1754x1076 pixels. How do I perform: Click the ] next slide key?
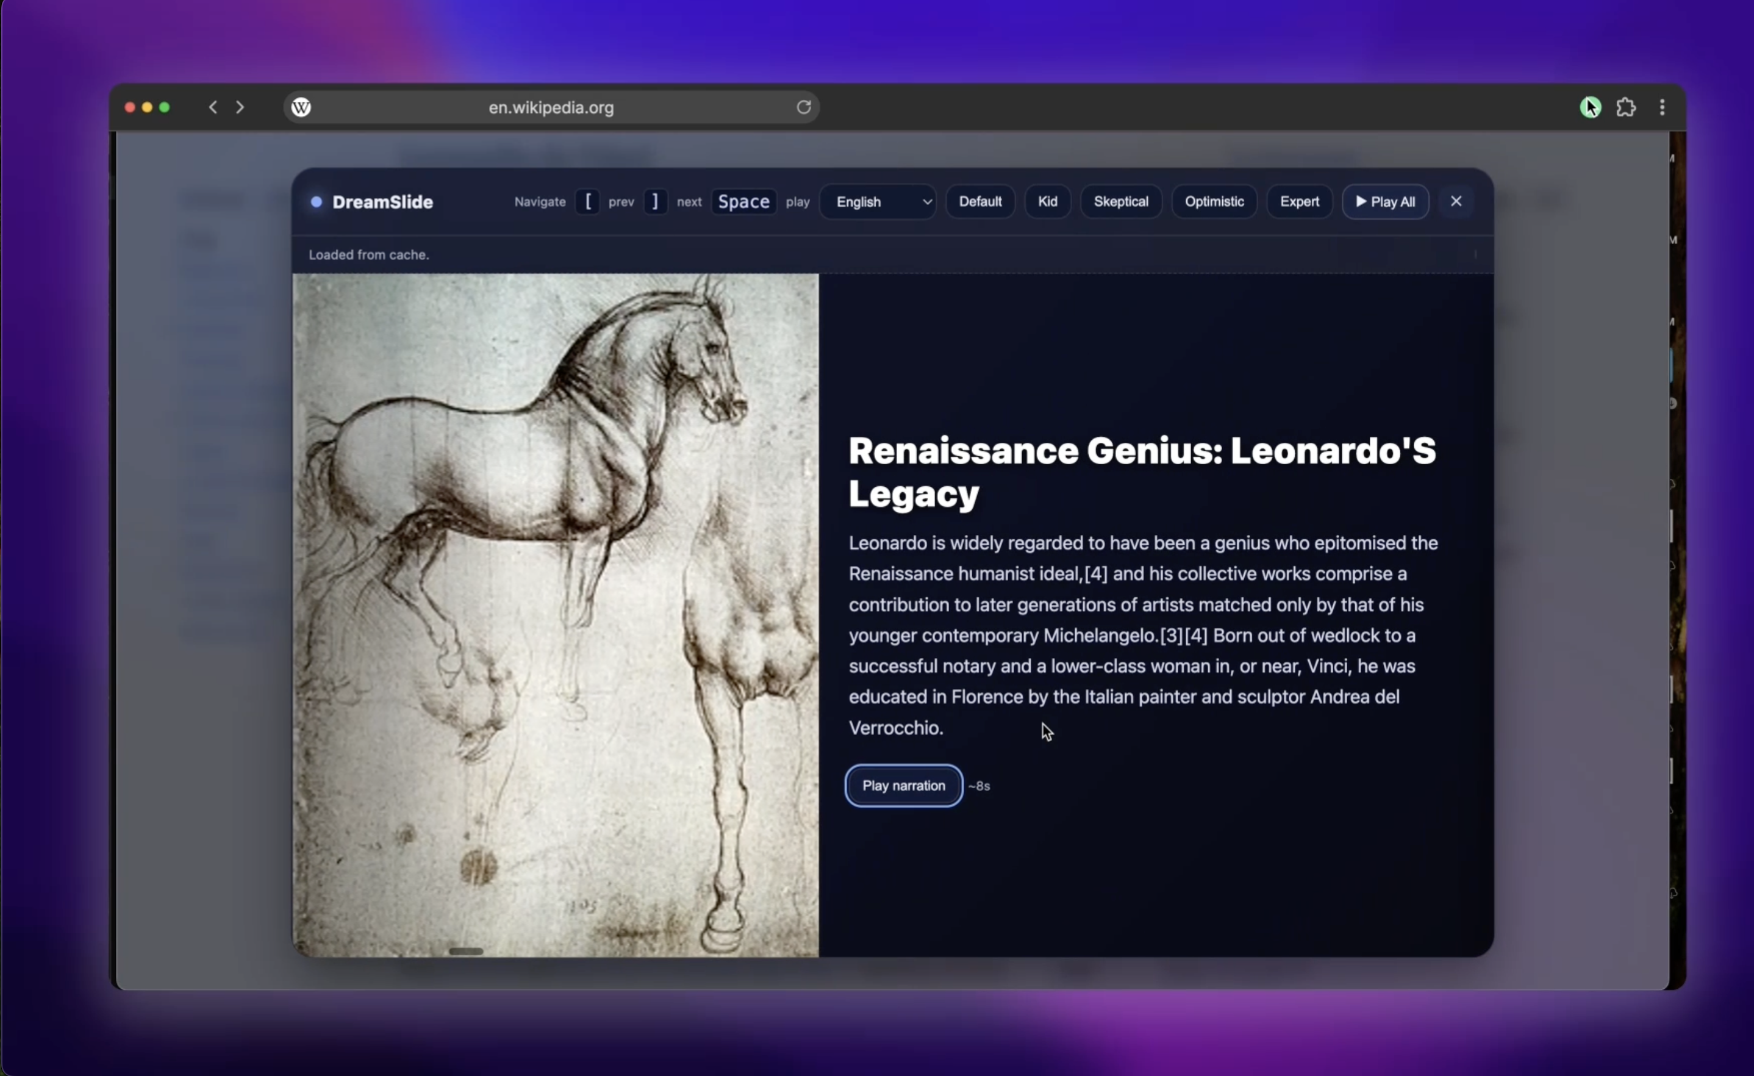(655, 203)
